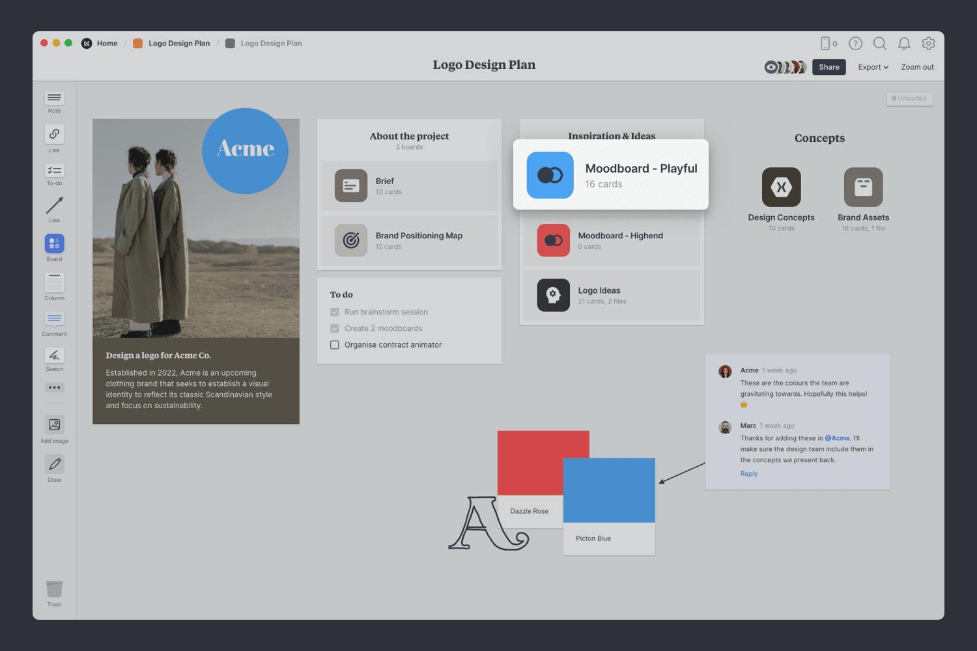This screenshot has width=977, height=651.
Task: Uncheck Create 2 moodboards task
Action: coord(335,329)
